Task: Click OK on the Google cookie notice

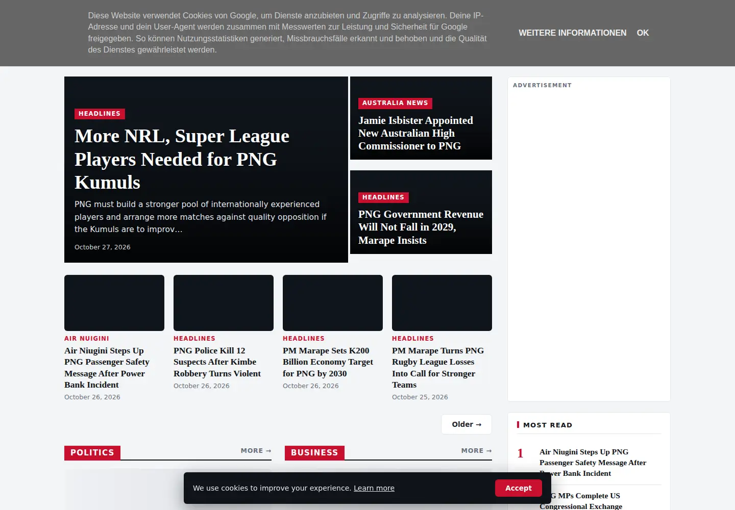Action: pos(643,33)
